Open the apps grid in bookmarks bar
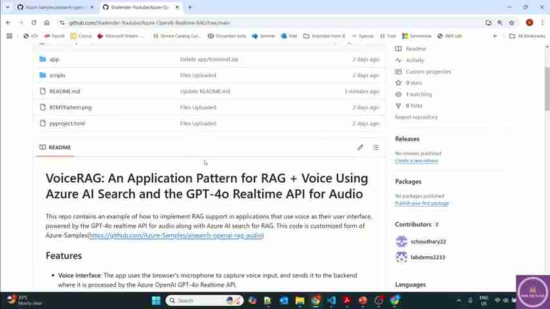The height and width of the screenshot is (309, 550). click(x=10, y=36)
